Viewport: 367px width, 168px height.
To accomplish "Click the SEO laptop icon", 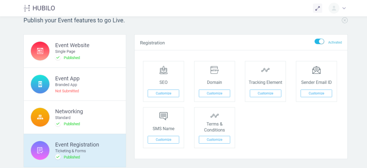I will 163,70.
